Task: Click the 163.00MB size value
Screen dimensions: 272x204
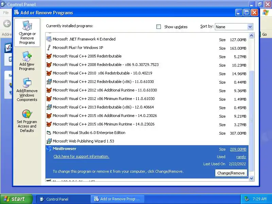Action: pyautogui.click(x=238, y=48)
